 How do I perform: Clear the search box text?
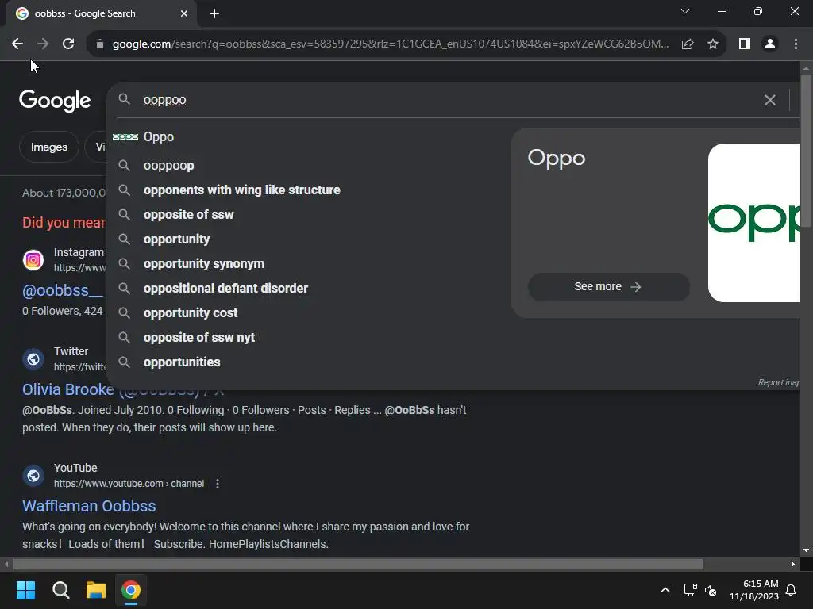(770, 100)
